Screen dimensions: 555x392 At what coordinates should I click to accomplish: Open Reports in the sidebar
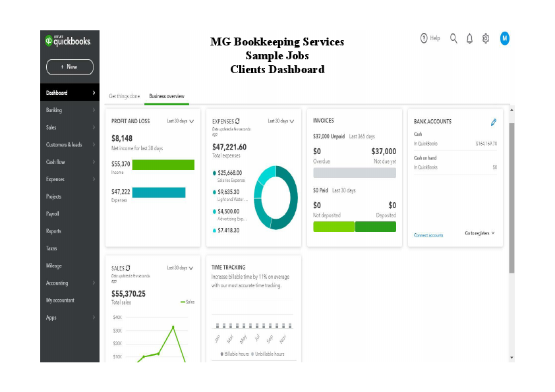click(70, 231)
